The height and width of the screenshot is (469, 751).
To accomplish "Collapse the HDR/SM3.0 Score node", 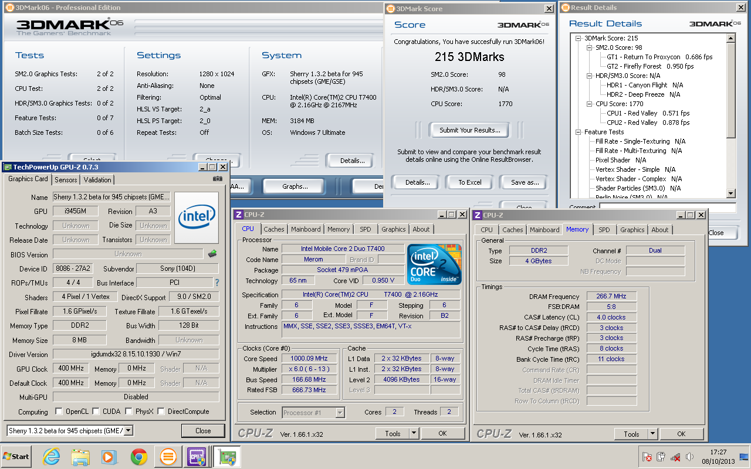I will [x=589, y=76].
